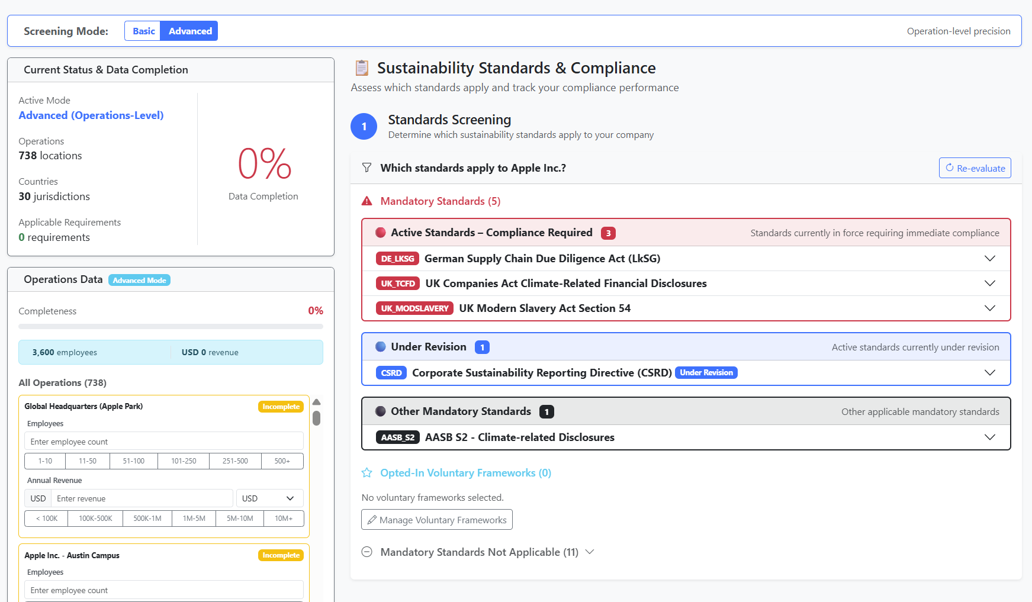Switch screening mode to Basic
This screenshot has height=602, width=1032.
pyautogui.click(x=143, y=31)
